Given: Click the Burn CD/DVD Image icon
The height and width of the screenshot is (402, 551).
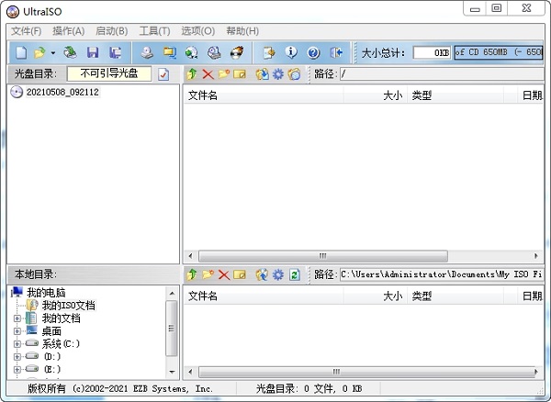Looking at the screenshot, I should click(x=237, y=53).
